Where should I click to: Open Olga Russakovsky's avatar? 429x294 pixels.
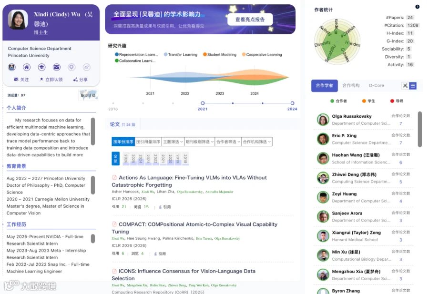[x=323, y=120]
